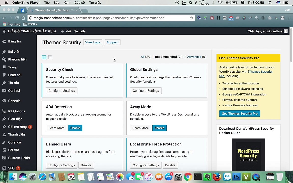Image resolution: width=293 pixels, height=183 pixels.
Task: Switch to list view of modules
Action: click(50, 57)
